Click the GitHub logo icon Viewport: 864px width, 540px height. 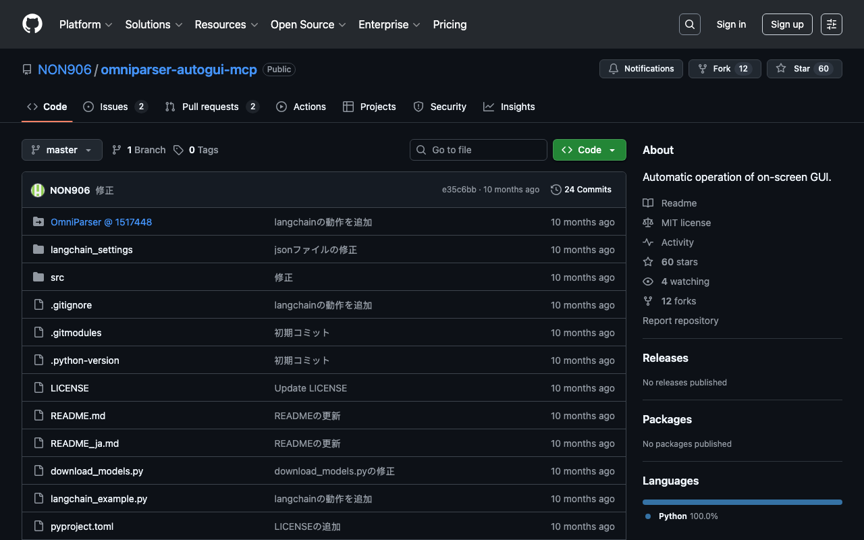tap(32, 24)
